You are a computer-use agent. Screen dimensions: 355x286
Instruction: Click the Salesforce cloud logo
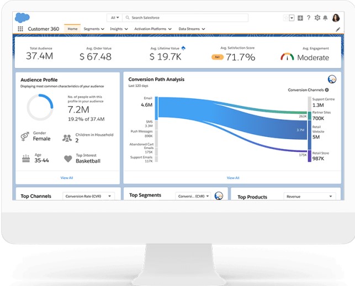tap(22, 18)
